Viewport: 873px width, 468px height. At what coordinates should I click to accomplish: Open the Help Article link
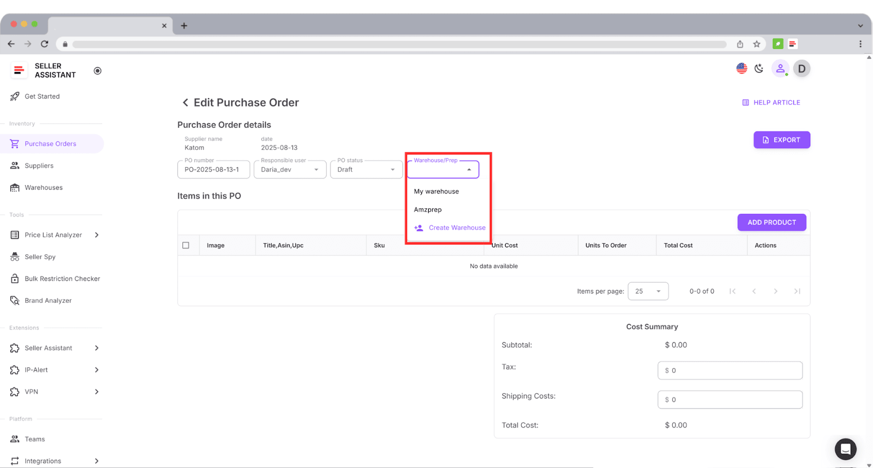pyautogui.click(x=771, y=103)
